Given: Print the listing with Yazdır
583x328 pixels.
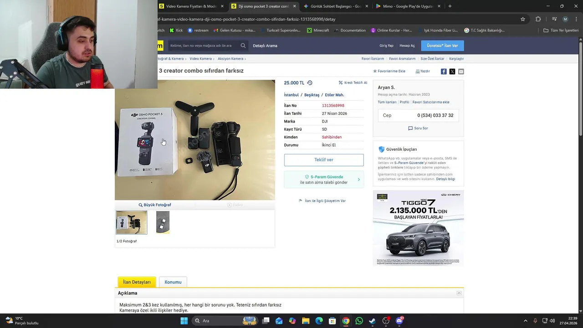Looking at the screenshot, I should (x=423, y=71).
